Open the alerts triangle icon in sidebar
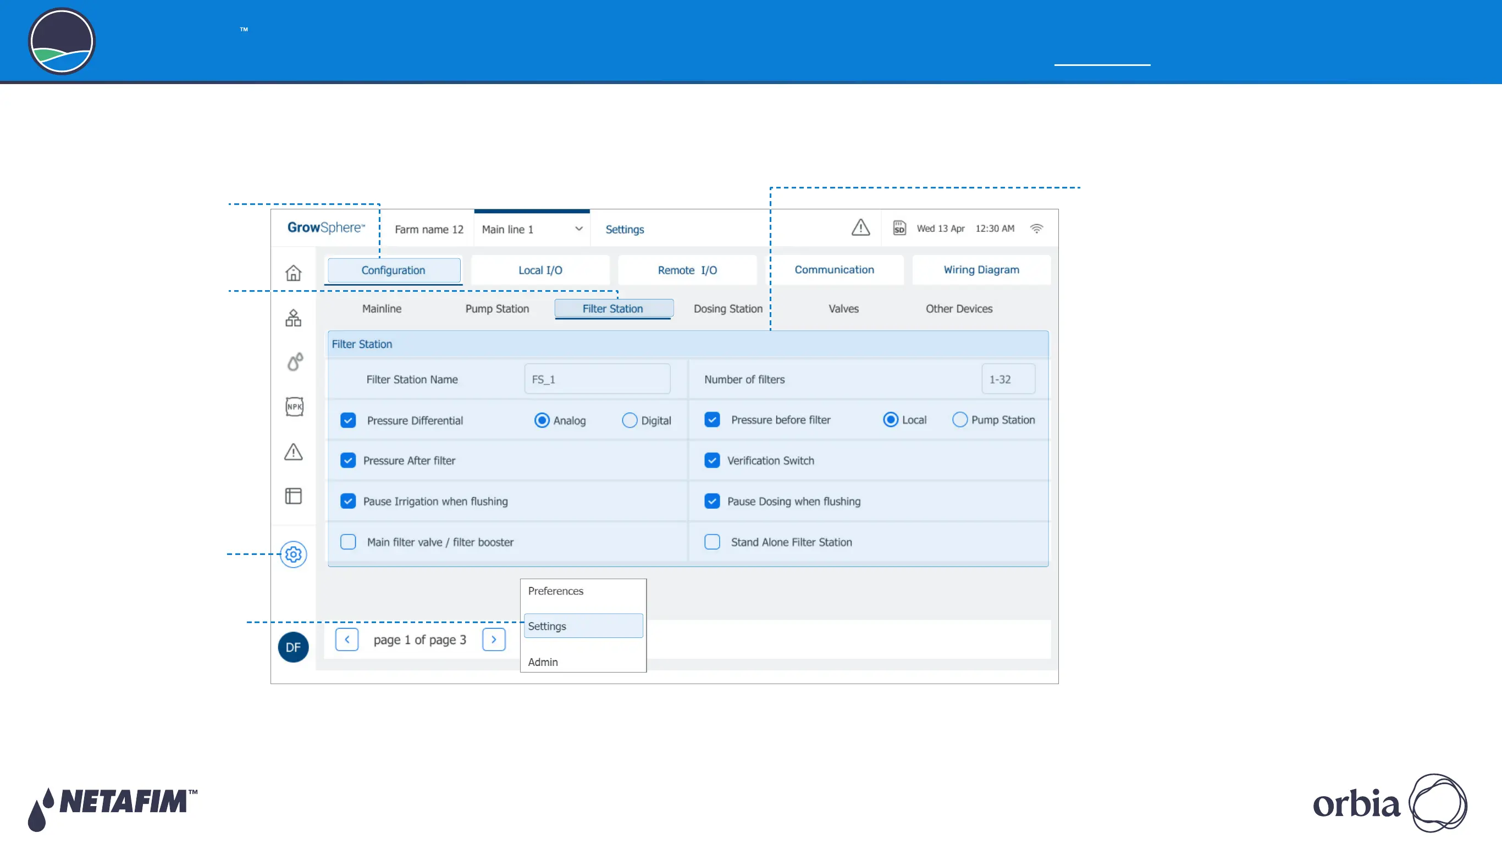Viewport: 1502px width, 844px height. [x=293, y=451]
